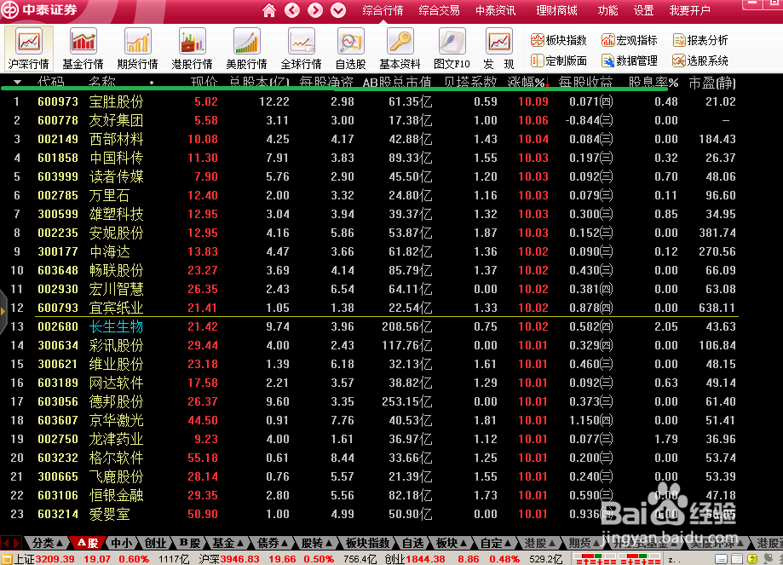Expand the 中小 tab dropdown

[121, 543]
